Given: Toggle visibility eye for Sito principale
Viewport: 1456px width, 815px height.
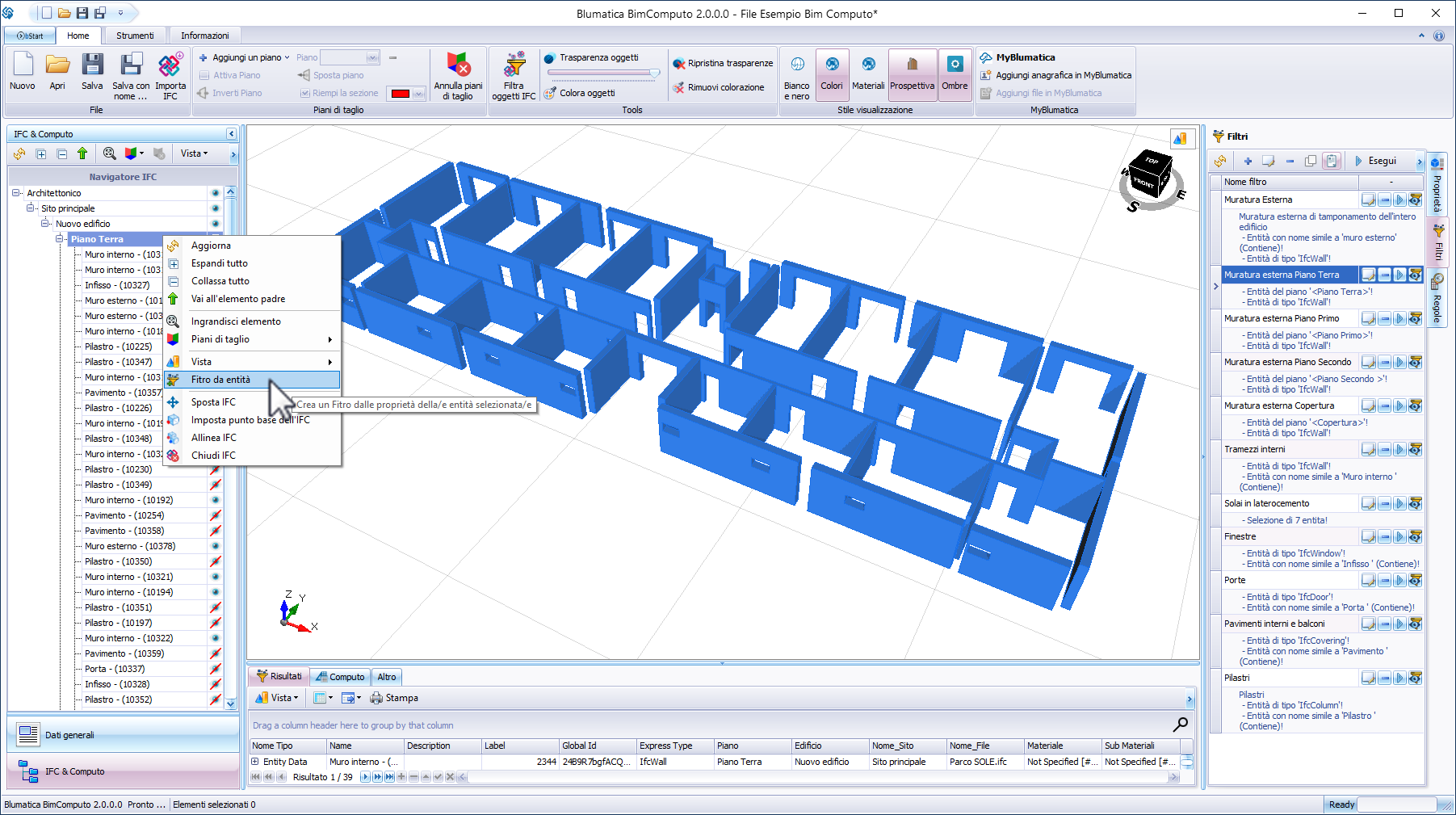Looking at the screenshot, I should 215,208.
